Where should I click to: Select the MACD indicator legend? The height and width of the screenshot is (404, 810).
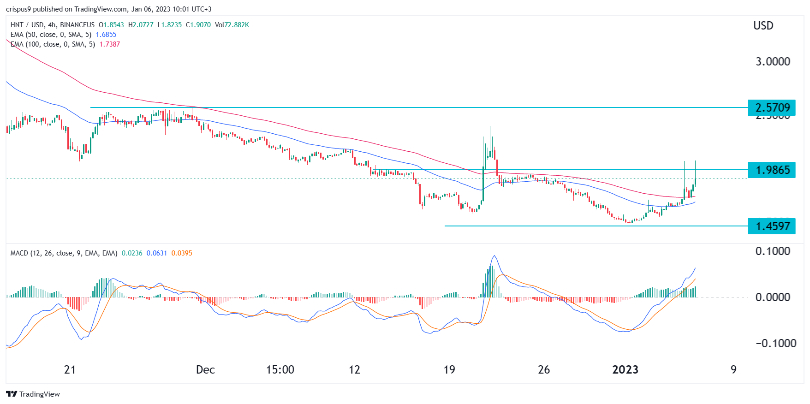coord(64,253)
